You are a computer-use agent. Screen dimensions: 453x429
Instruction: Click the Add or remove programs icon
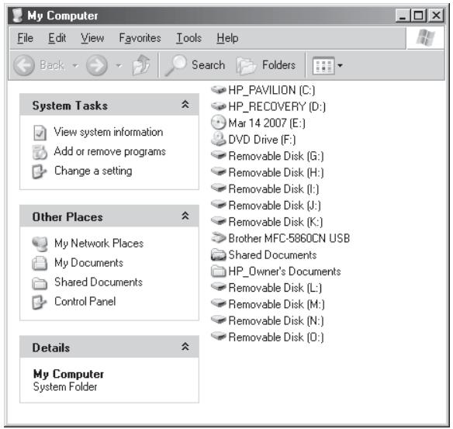pos(40,152)
